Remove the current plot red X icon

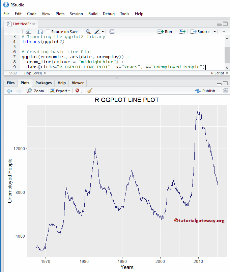click(x=78, y=91)
